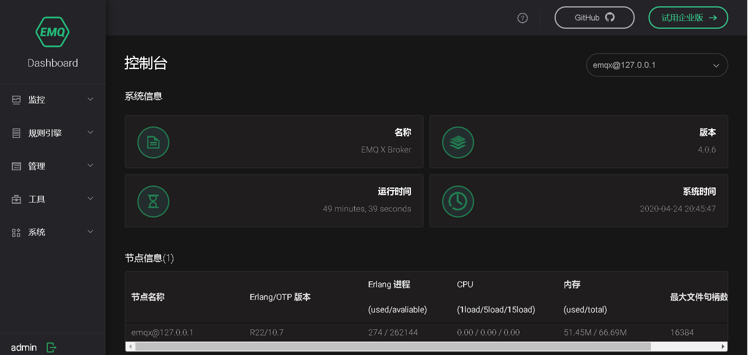The width and height of the screenshot is (748, 355).
Task: Click the GitHub octocat icon
Action: coord(610,17)
